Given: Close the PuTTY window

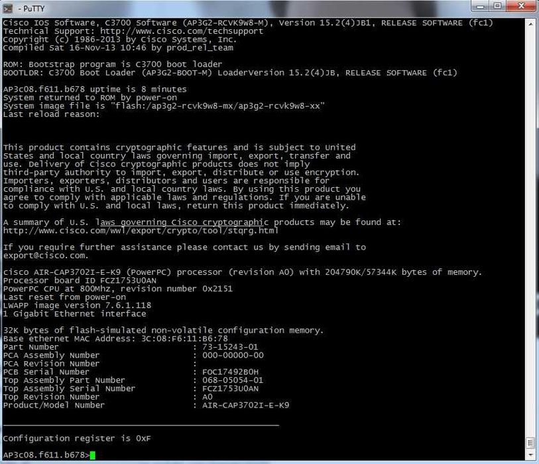Looking at the screenshot, I should pyautogui.click(x=521, y=6).
